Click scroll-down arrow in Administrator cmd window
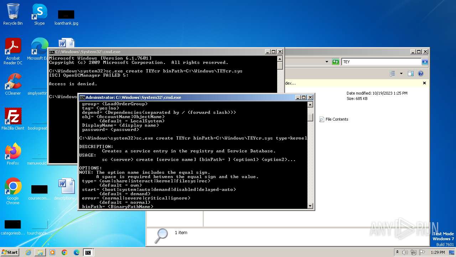This screenshot has width=456, height=257. (310, 206)
